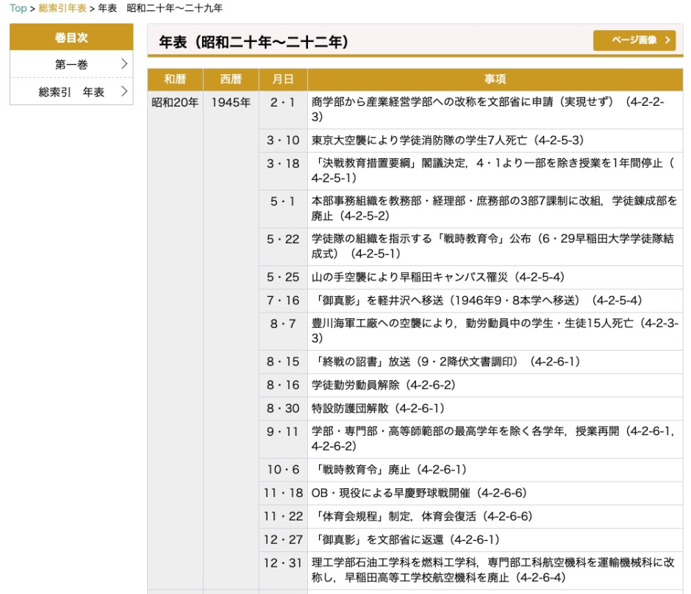Click the page title 年表（昭和二十年〜二十二年）
This screenshot has height=594, width=691.
pyautogui.click(x=254, y=43)
